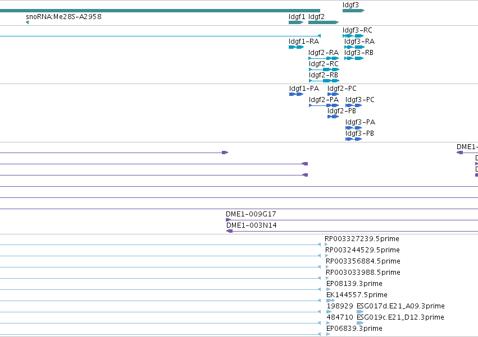Select the Idgf2-RB transcript glyph

(324, 81)
